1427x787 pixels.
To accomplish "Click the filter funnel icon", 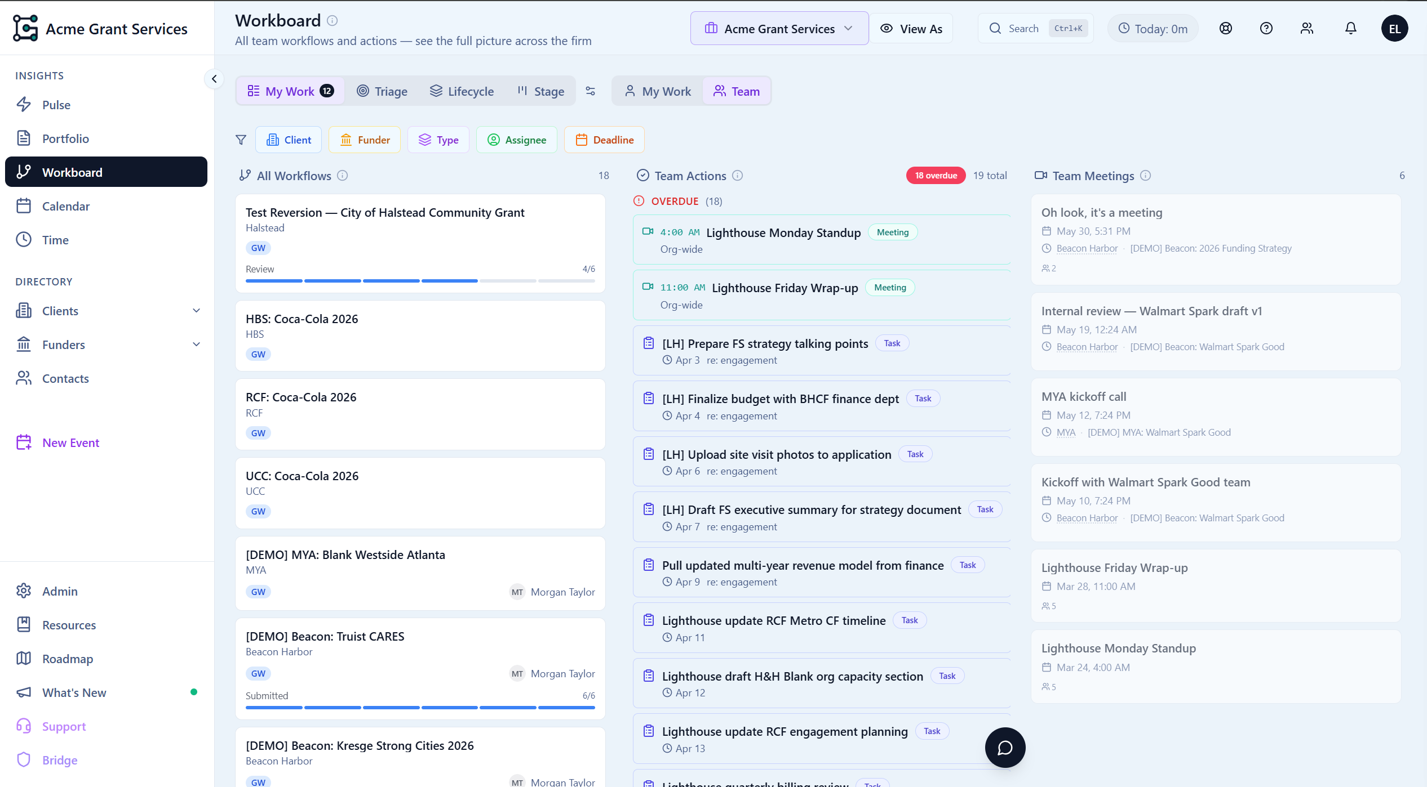I will (x=241, y=140).
